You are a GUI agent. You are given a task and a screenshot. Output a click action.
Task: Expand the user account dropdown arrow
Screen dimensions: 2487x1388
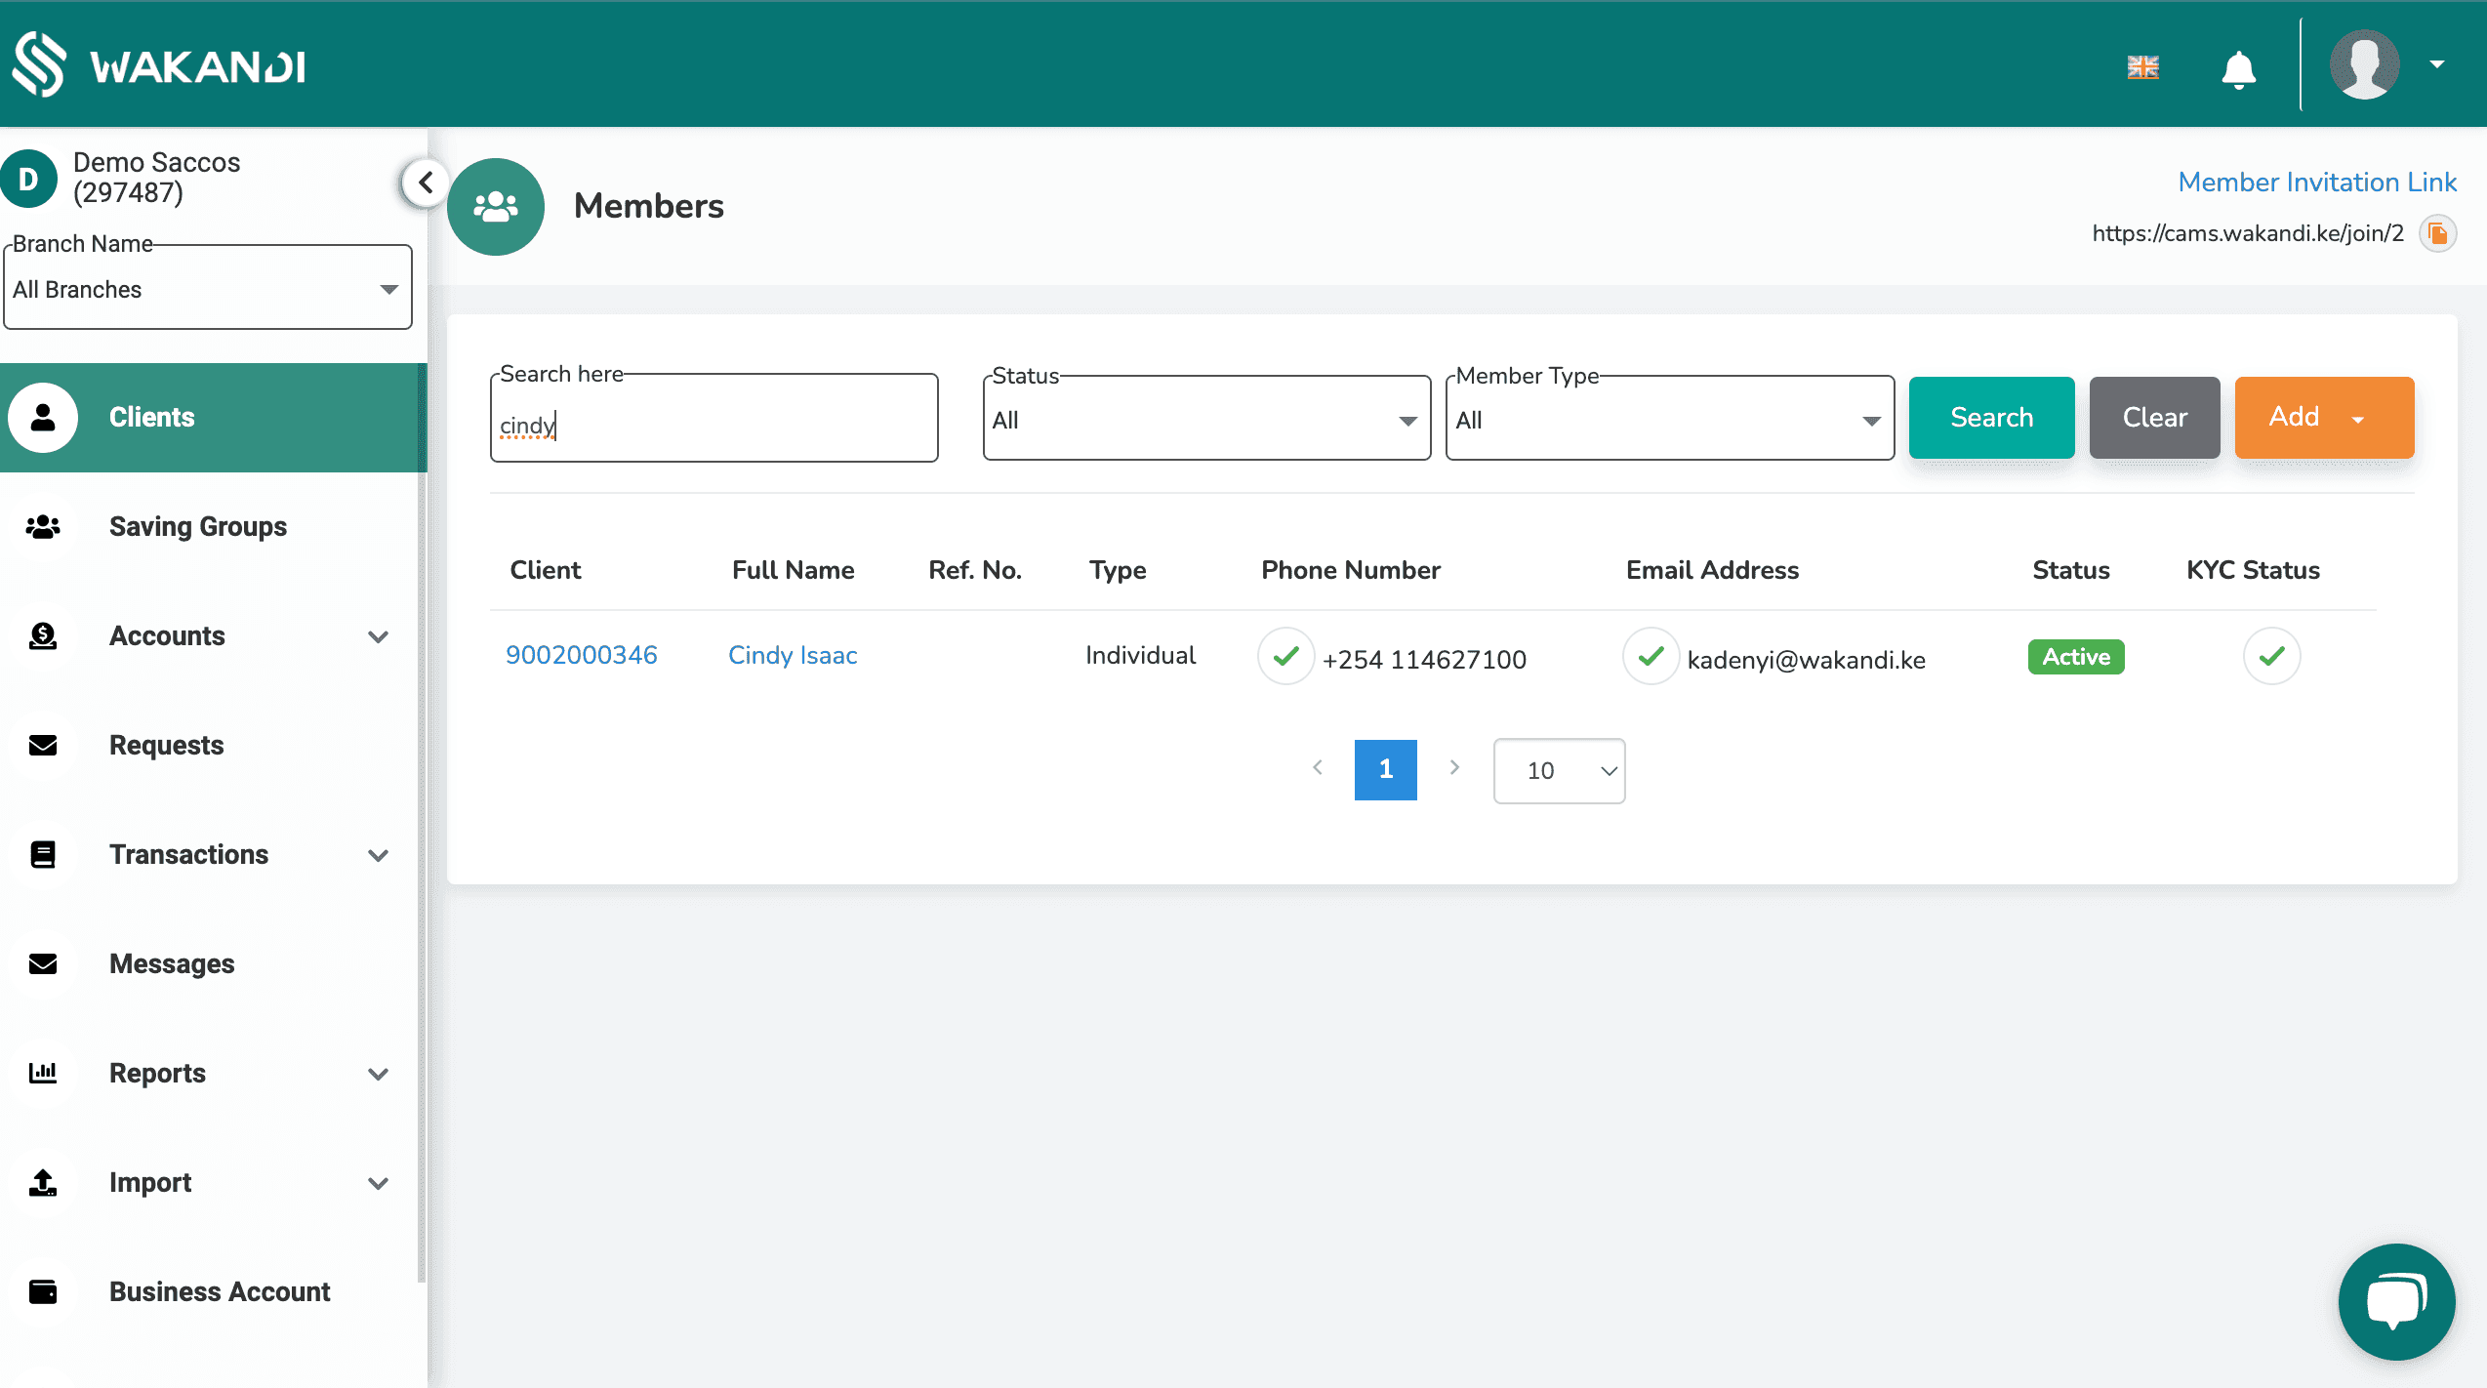click(2437, 64)
